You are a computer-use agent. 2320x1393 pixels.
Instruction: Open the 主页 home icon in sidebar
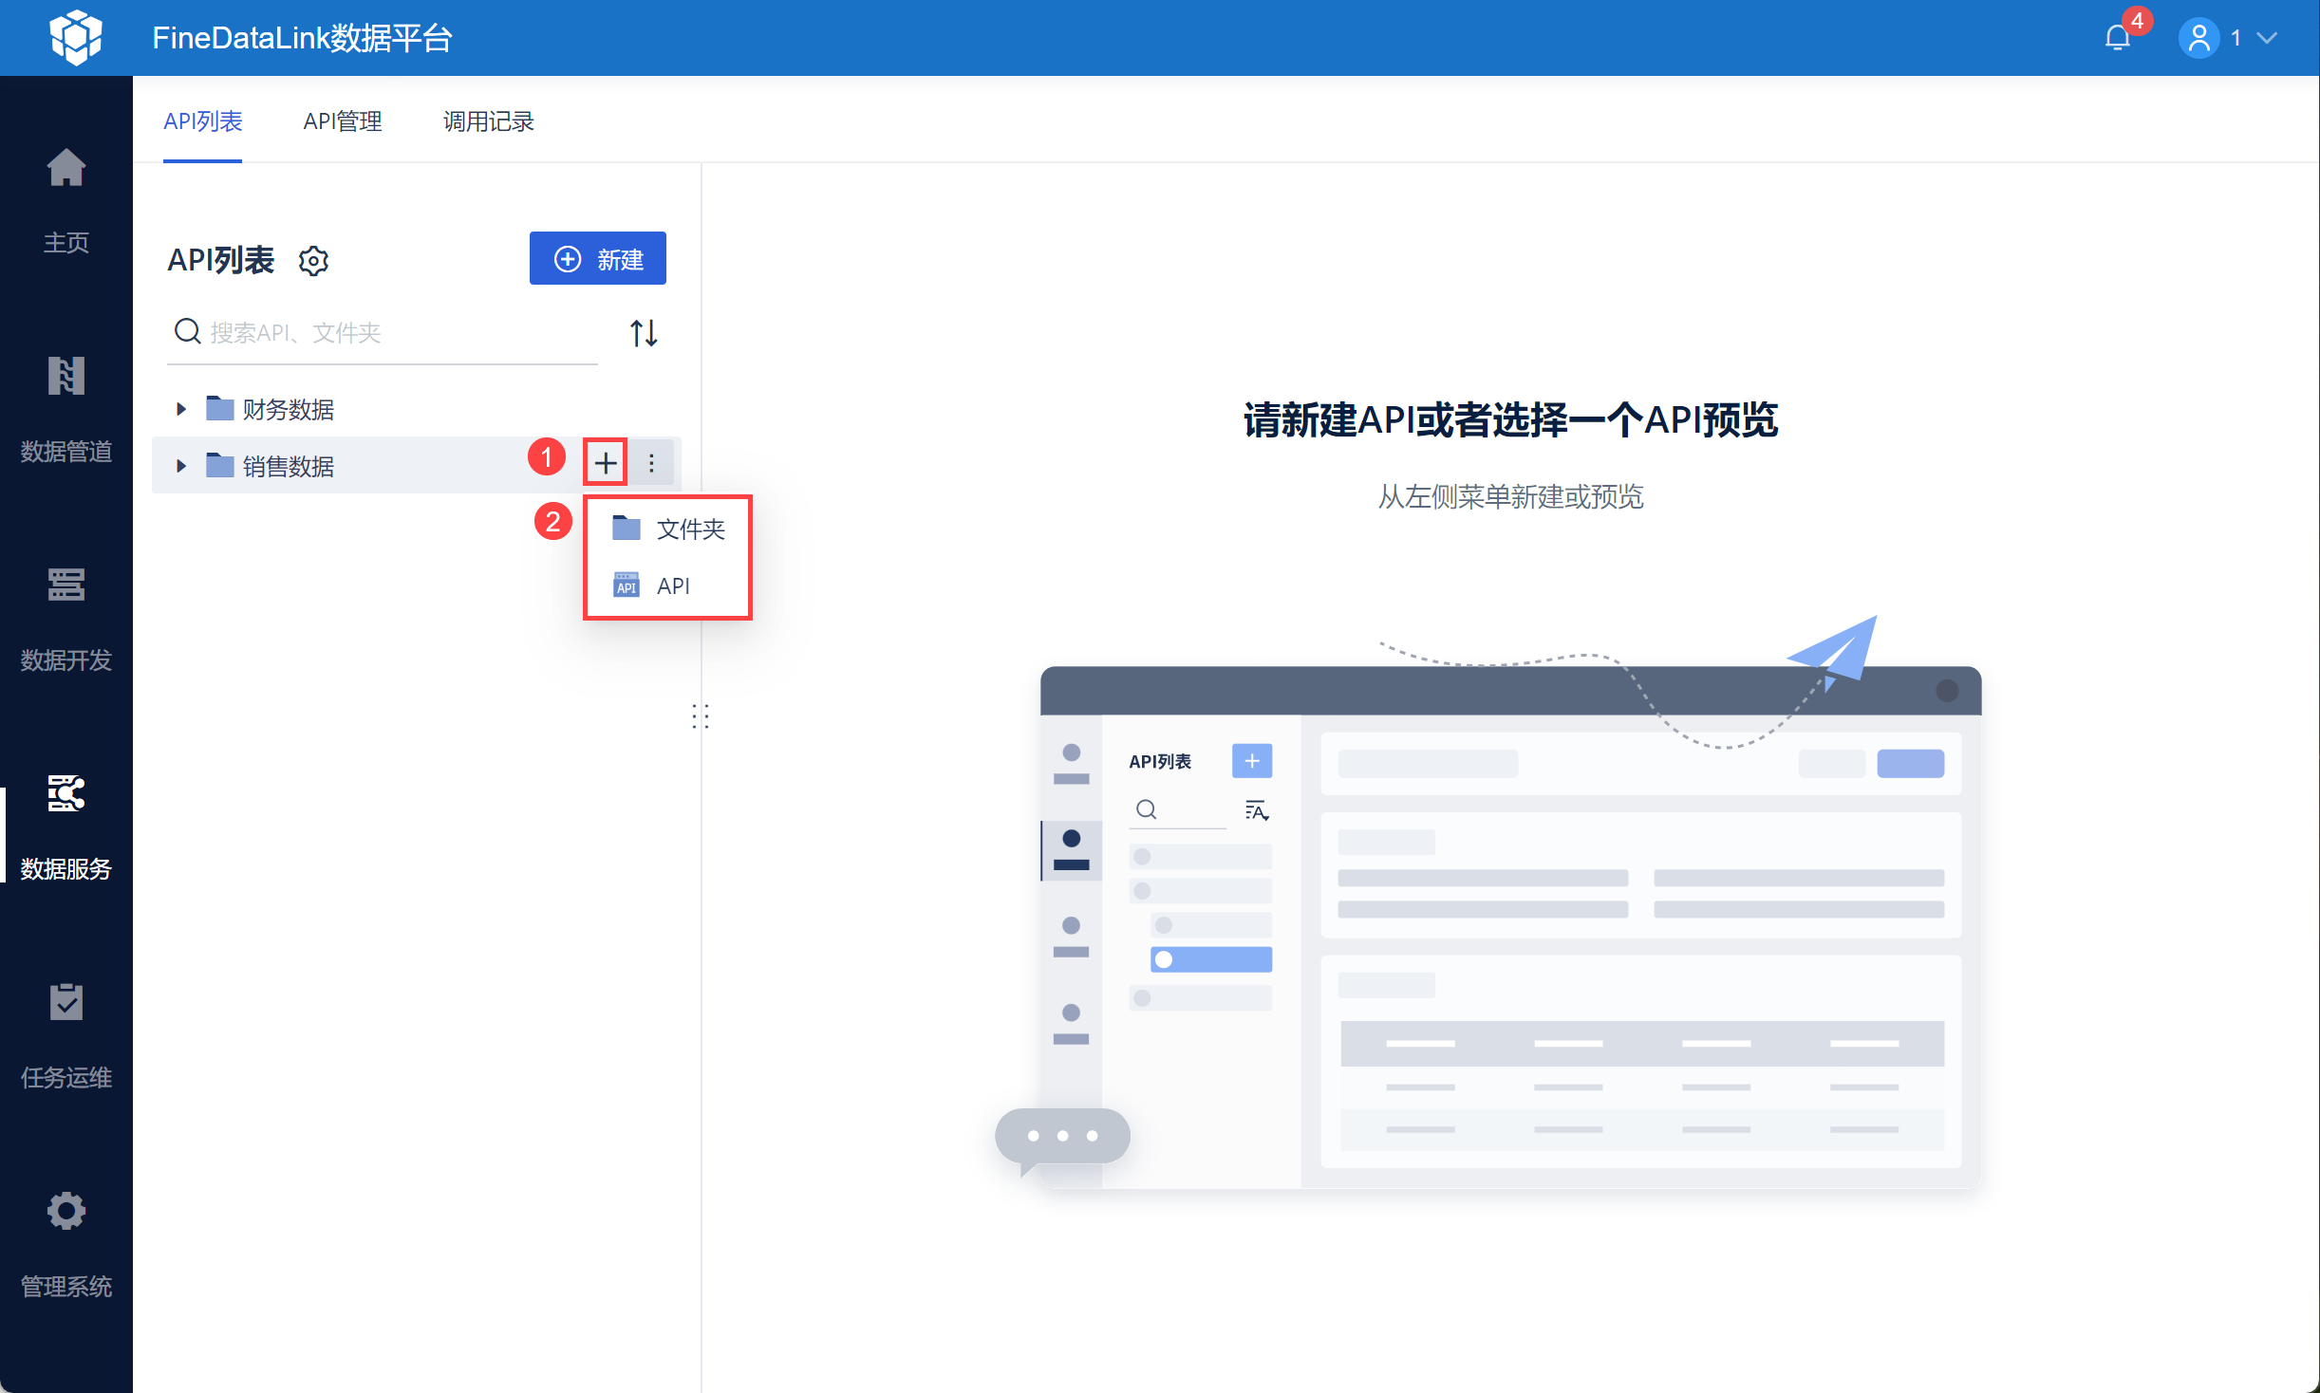click(x=65, y=169)
